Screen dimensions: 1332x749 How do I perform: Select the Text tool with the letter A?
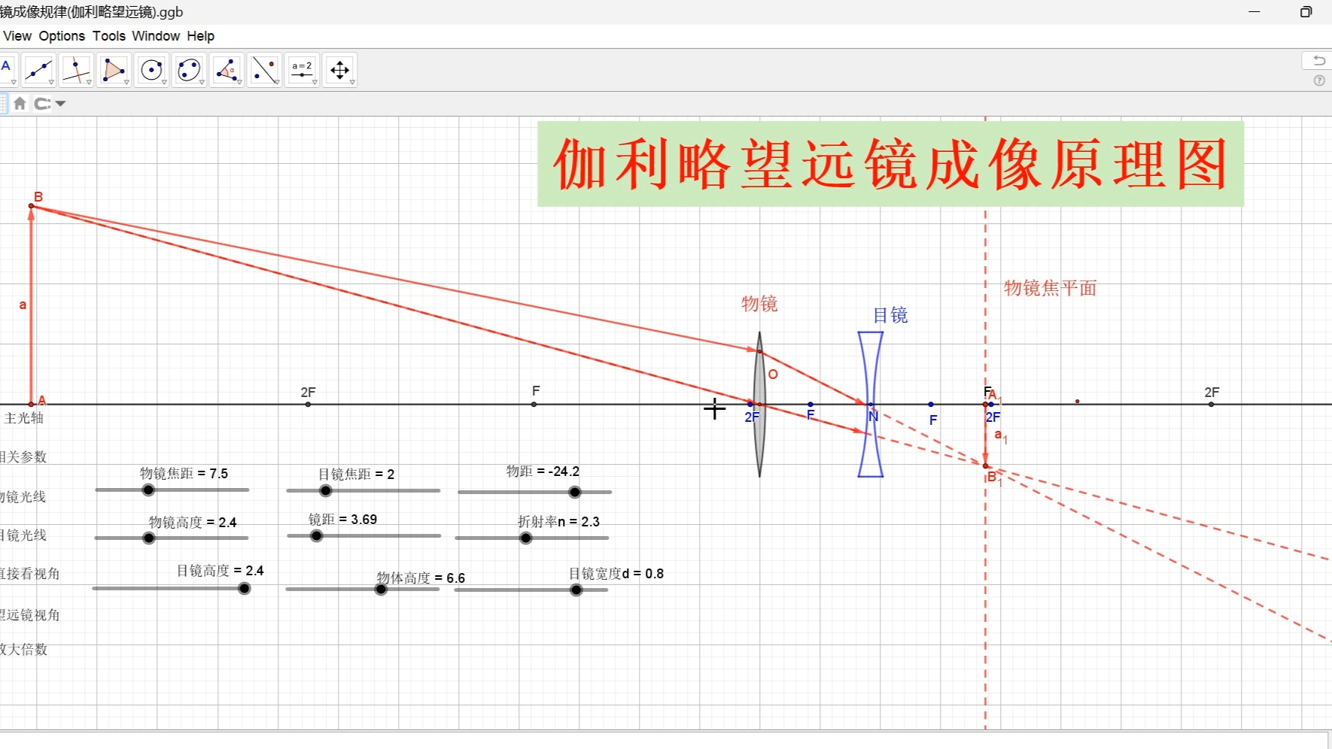coord(7,70)
